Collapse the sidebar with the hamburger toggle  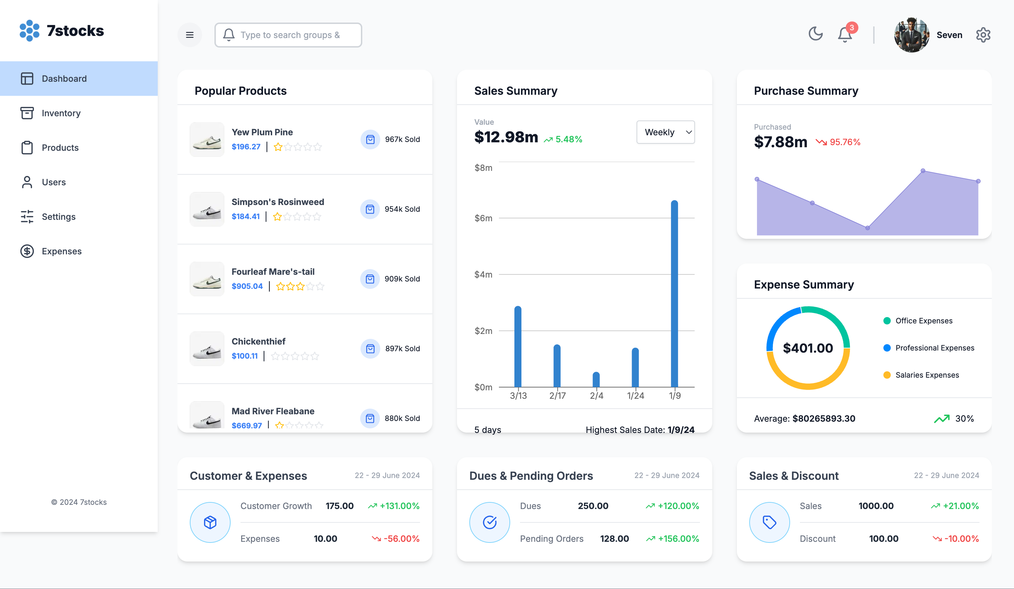tap(189, 35)
